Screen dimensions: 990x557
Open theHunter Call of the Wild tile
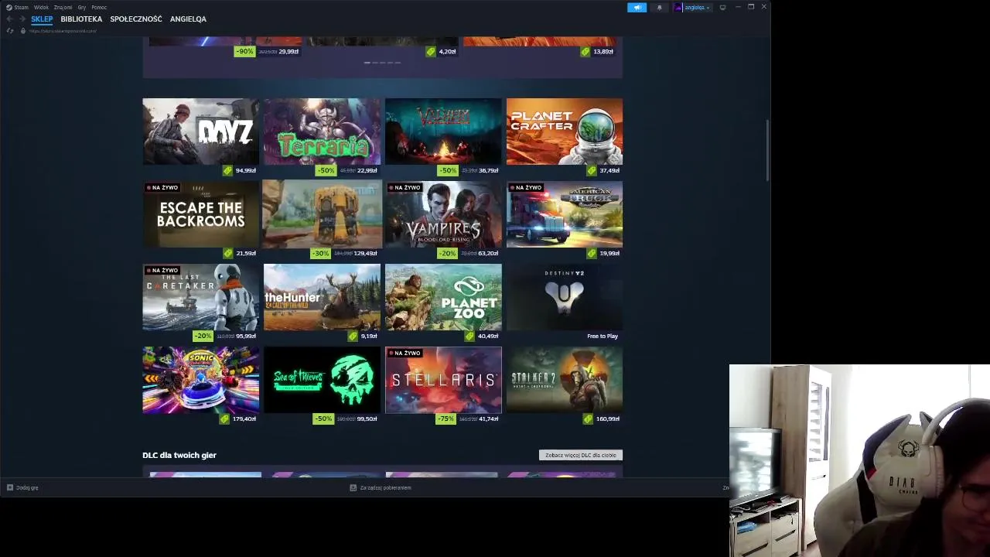point(322,297)
